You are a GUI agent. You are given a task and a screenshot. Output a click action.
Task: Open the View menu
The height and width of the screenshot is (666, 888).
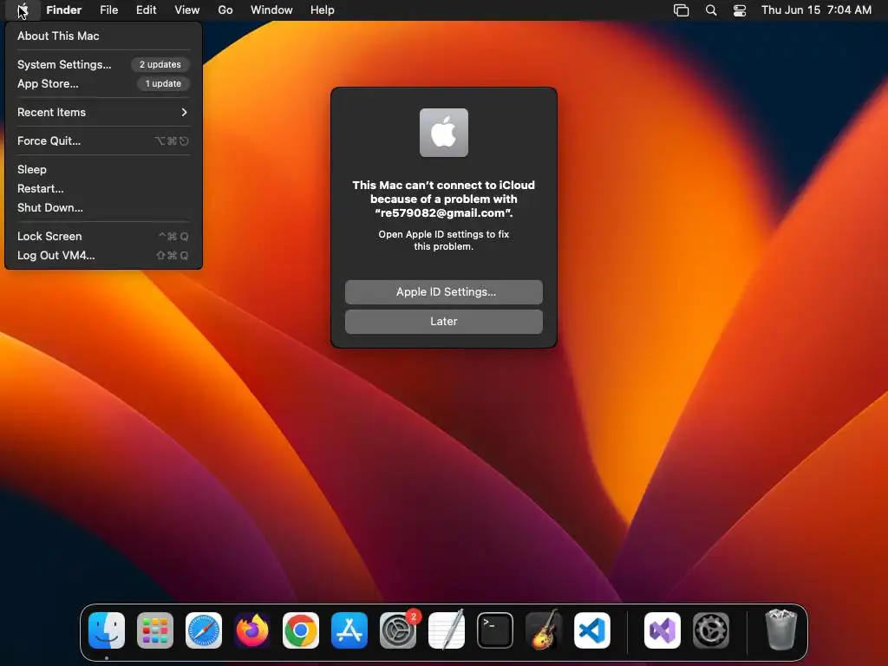[x=187, y=10]
